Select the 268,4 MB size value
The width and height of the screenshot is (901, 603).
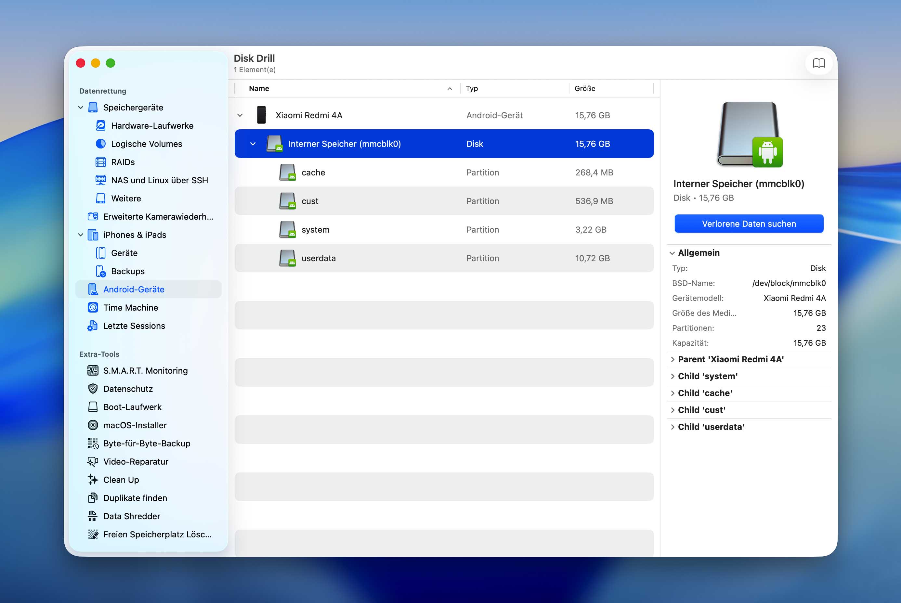tap(594, 172)
